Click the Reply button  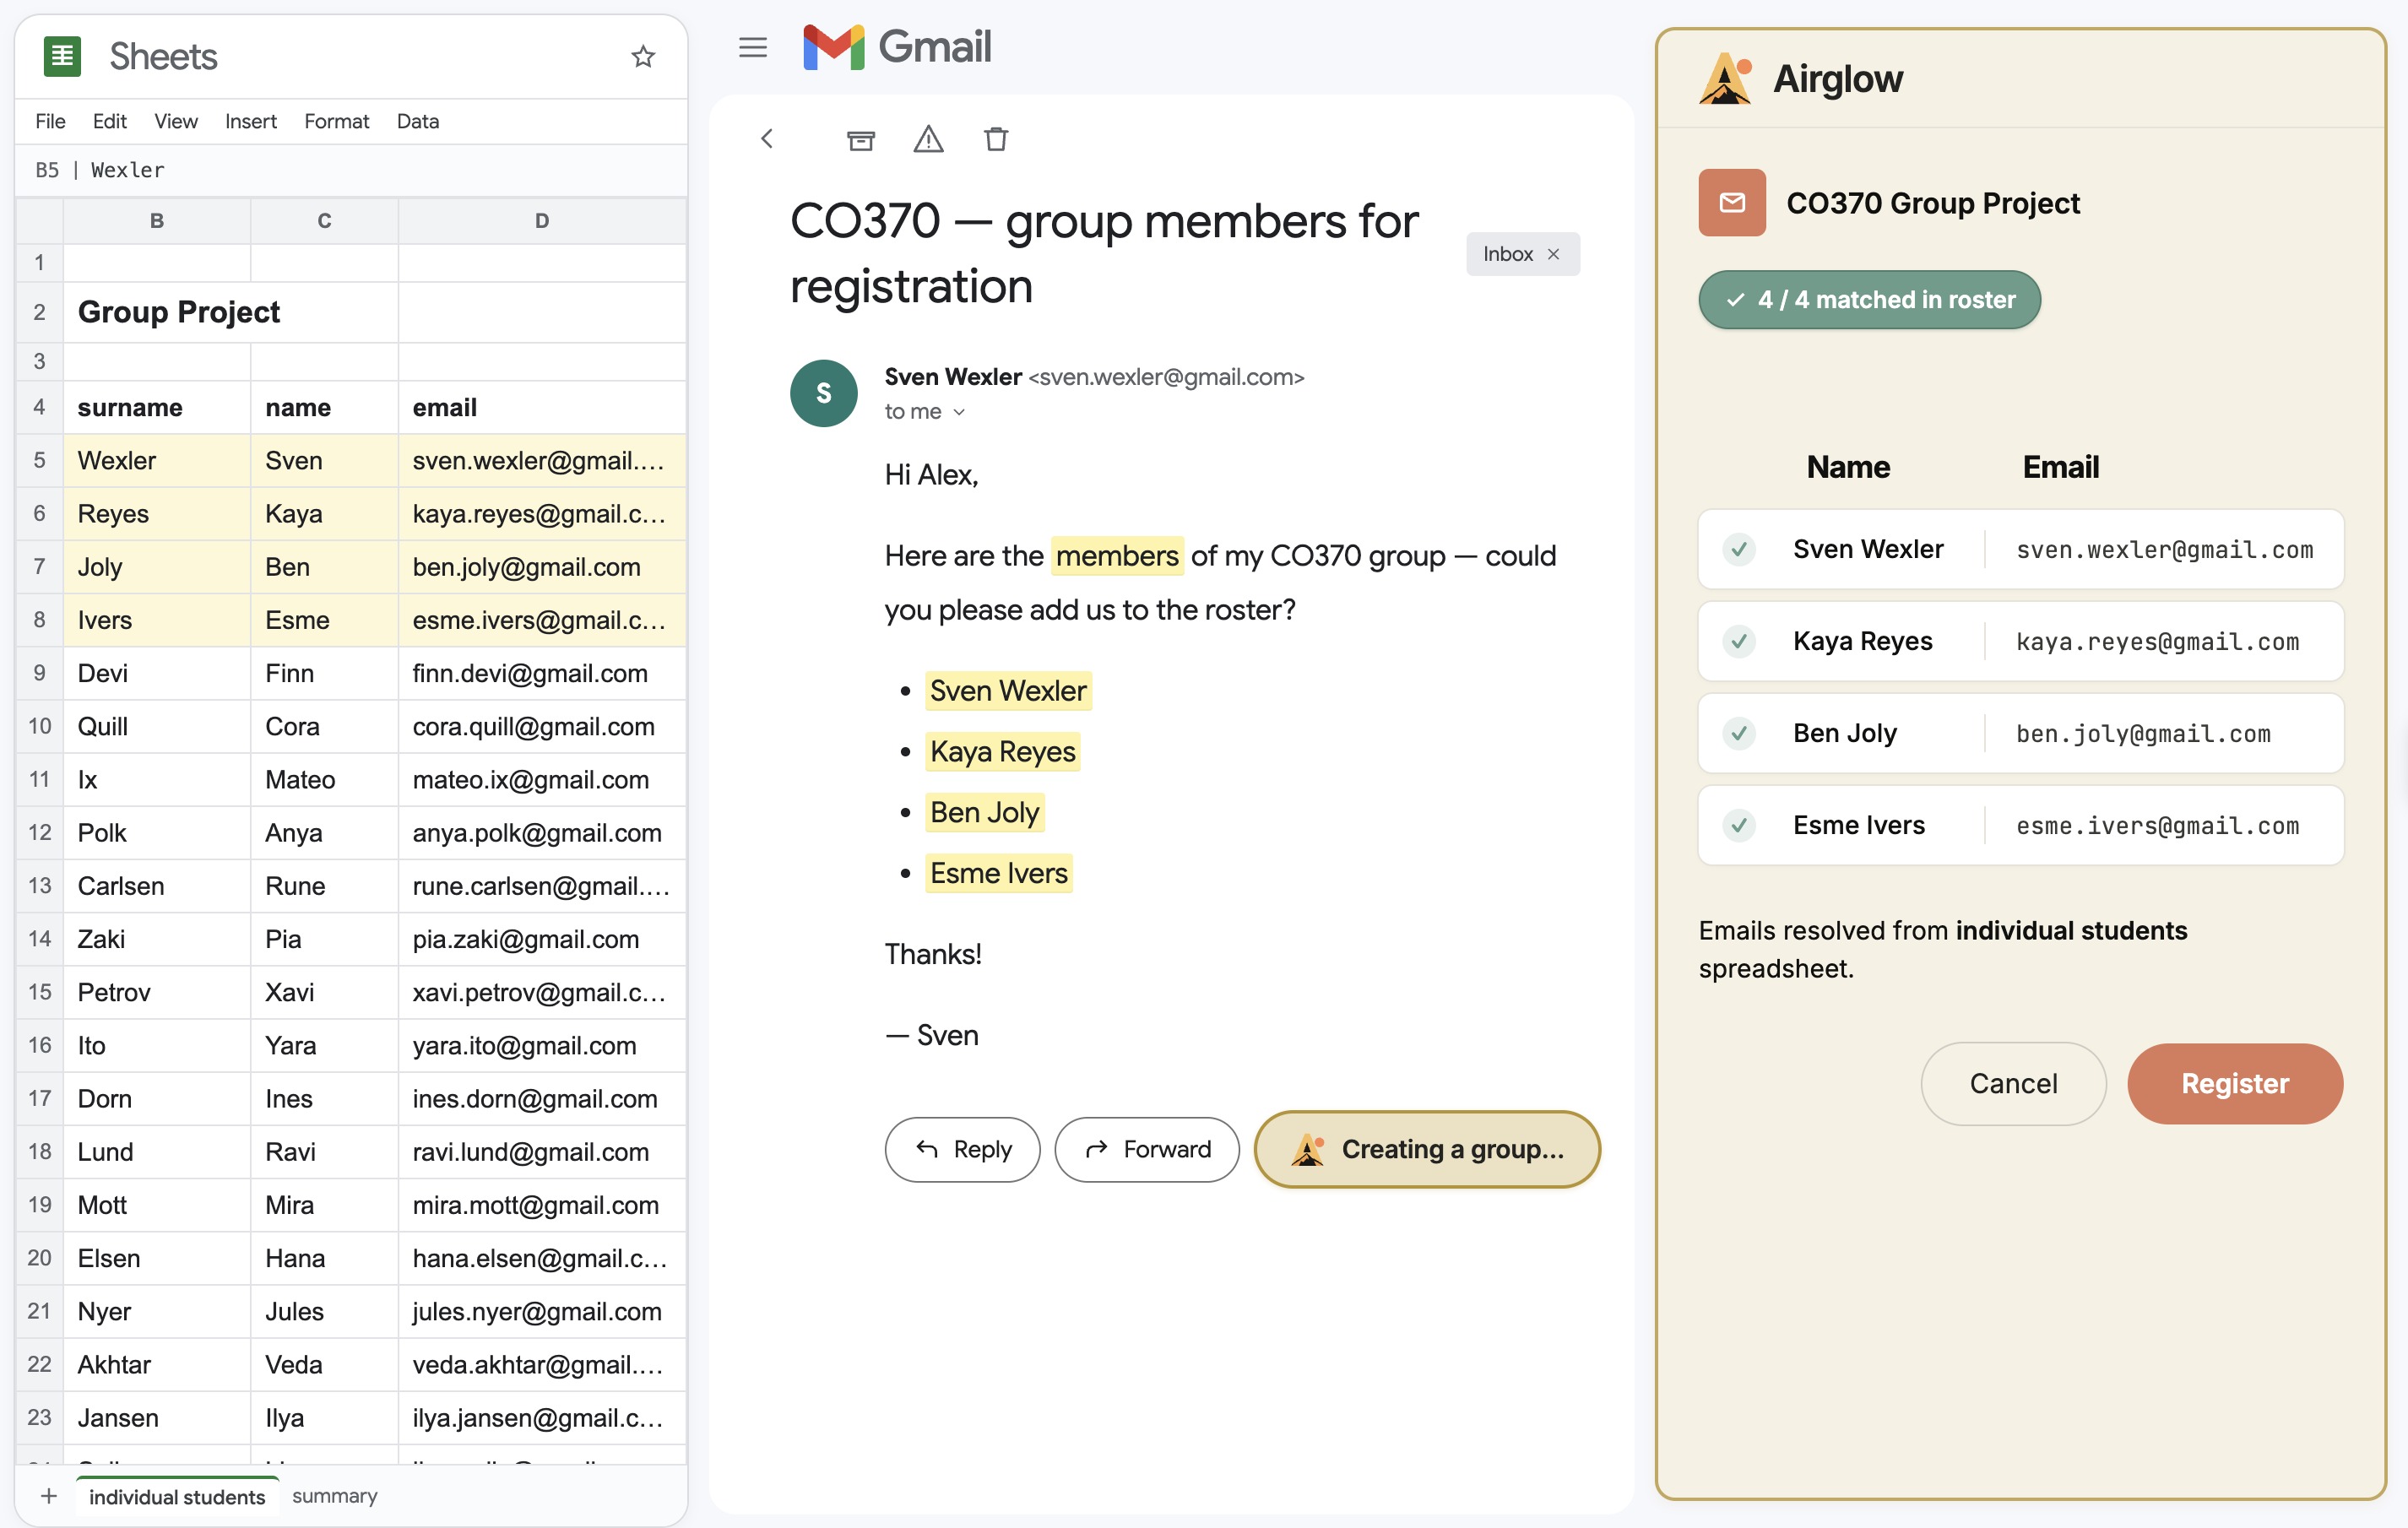(x=962, y=1149)
